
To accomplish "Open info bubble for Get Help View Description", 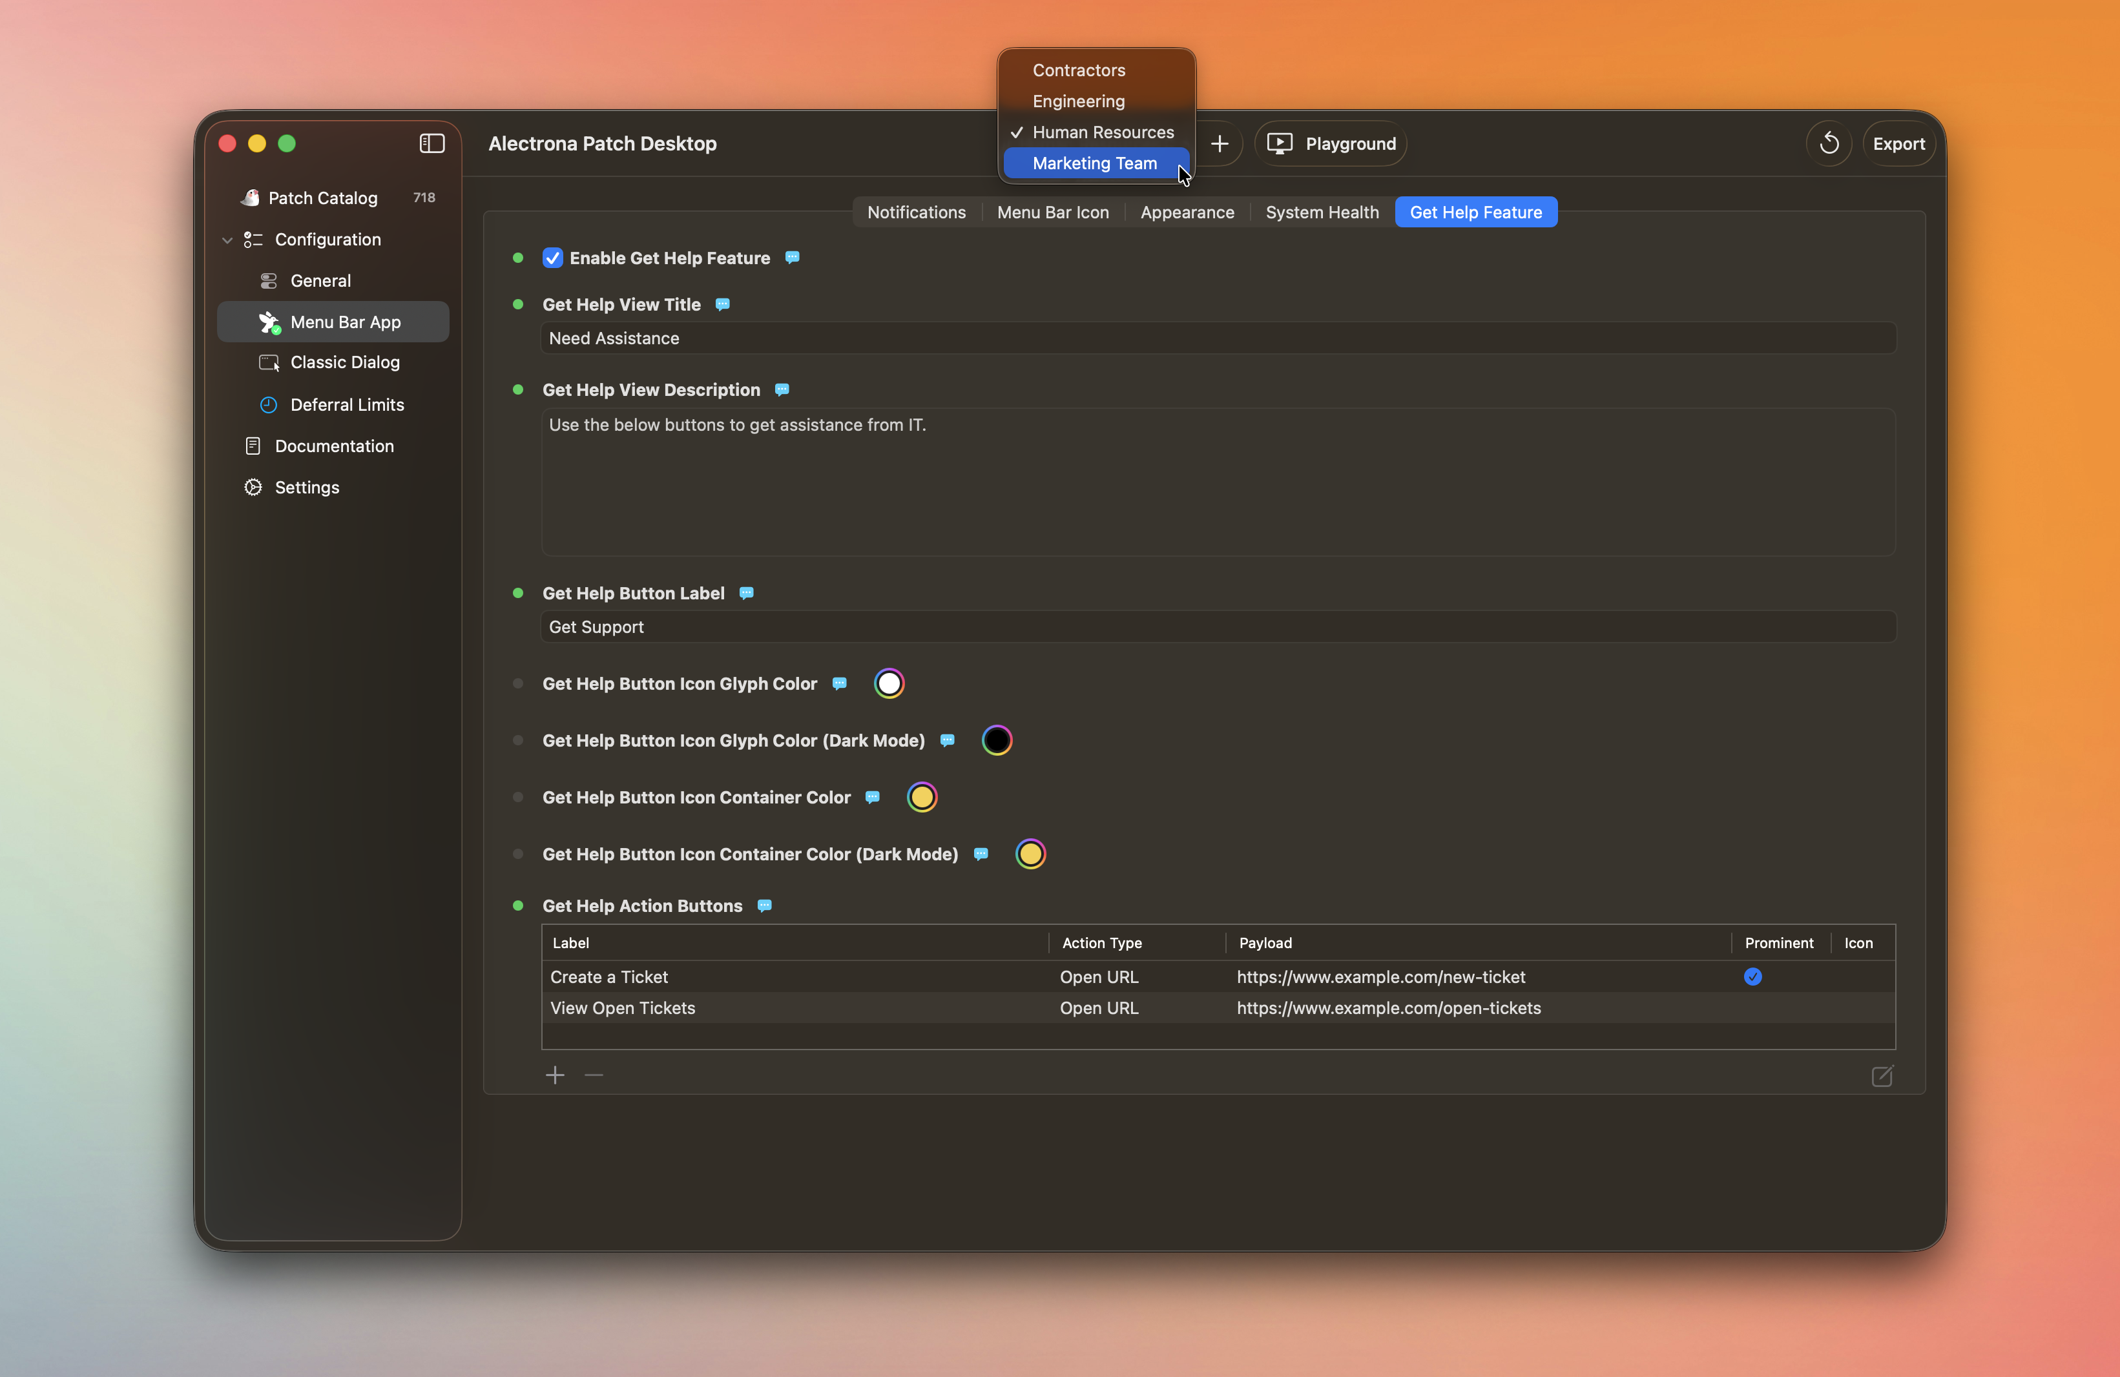I will [x=782, y=389].
